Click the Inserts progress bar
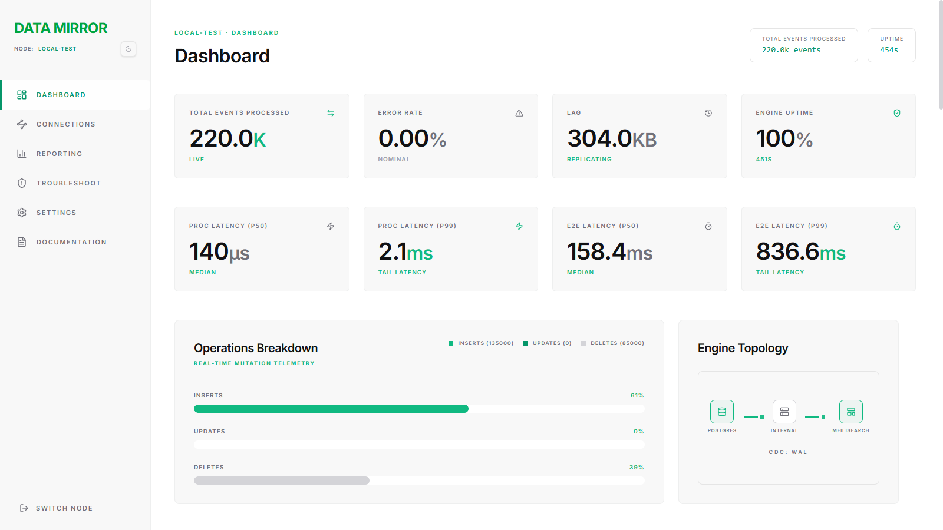 (x=419, y=409)
